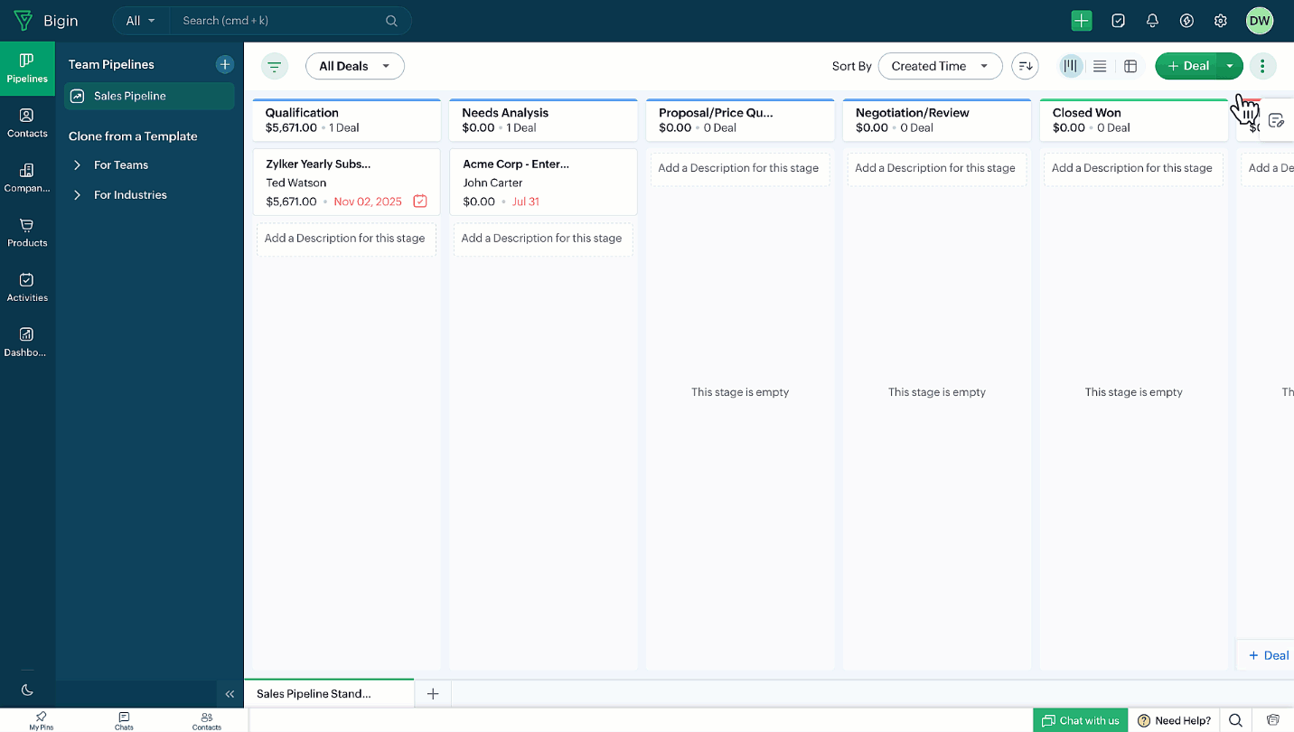Viewport: 1294px width, 732px height.
Task: Click the search magnifier in search bar
Action: [391, 21]
